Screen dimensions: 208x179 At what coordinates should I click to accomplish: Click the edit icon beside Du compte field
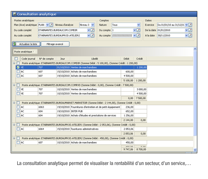(x=138, y=30)
